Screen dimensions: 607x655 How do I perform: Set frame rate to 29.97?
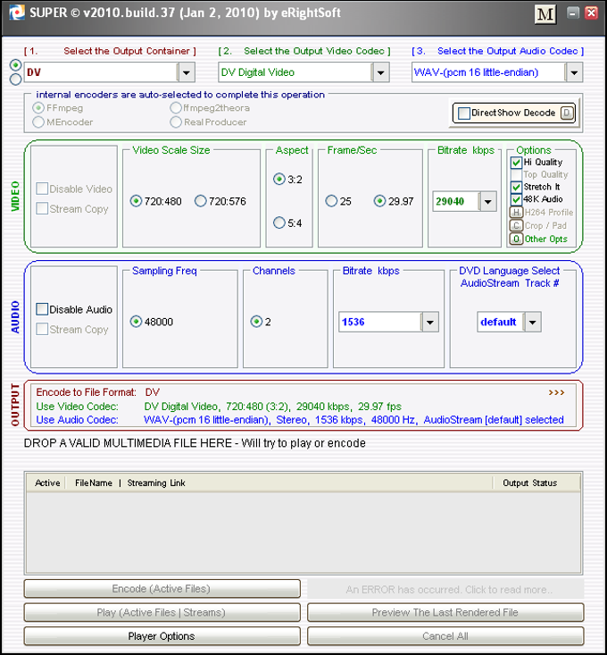click(x=379, y=201)
